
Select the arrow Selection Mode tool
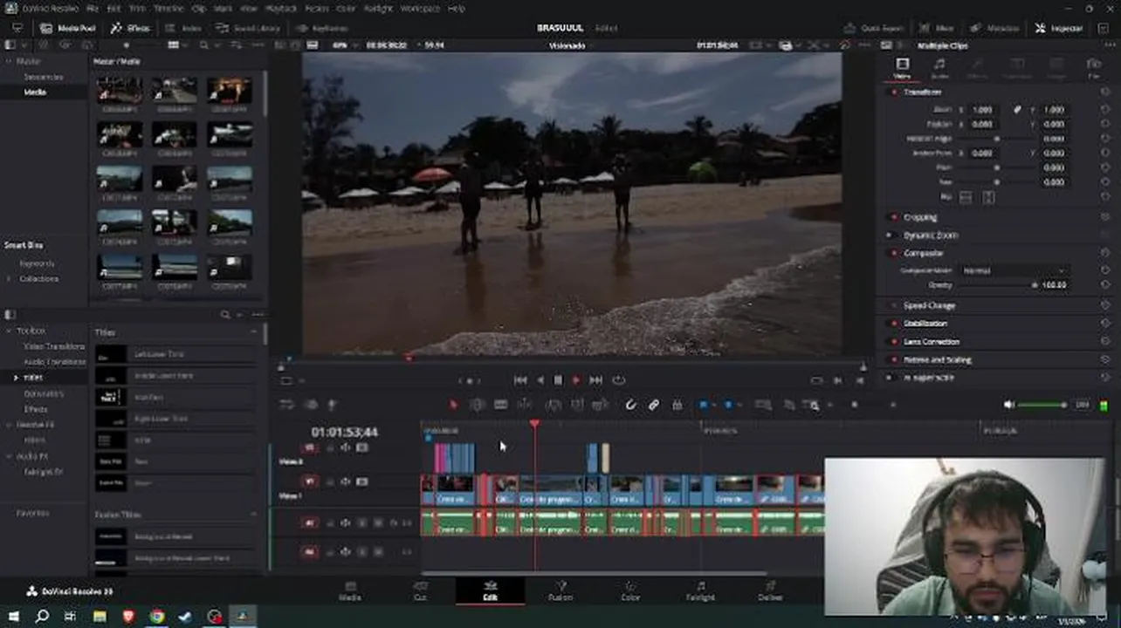tap(453, 405)
